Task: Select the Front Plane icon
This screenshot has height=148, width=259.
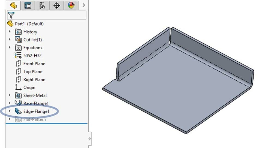Action: click(x=18, y=64)
